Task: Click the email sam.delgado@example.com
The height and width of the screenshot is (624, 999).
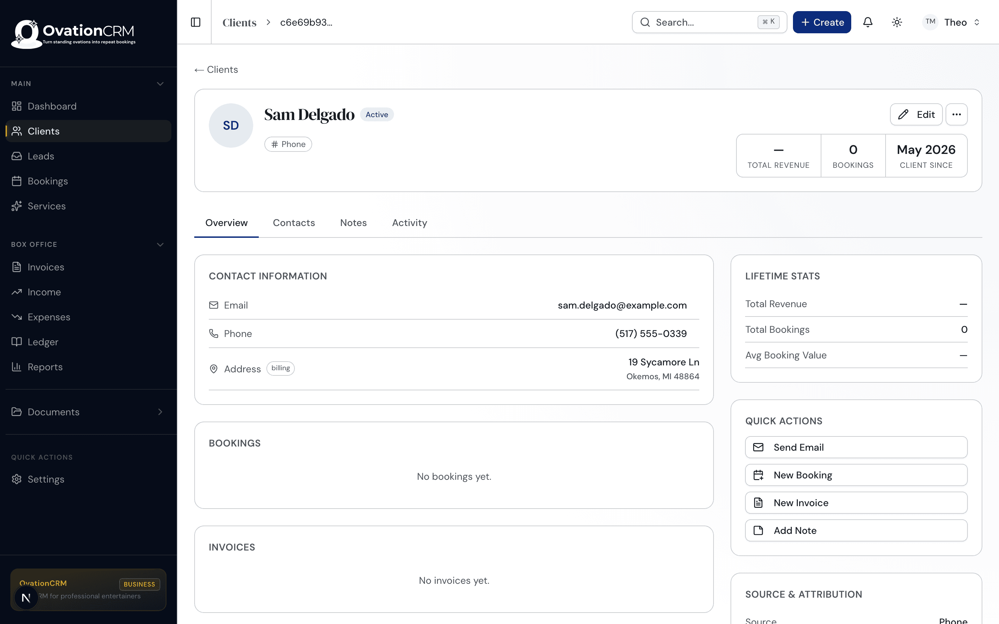Action: (622, 305)
